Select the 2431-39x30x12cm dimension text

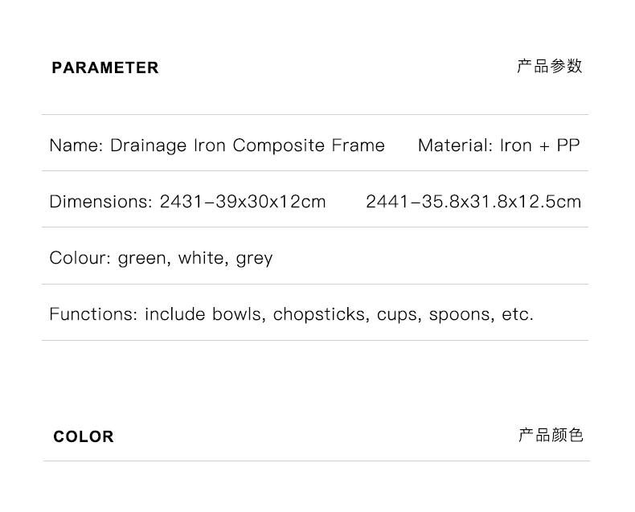pyautogui.click(x=243, y=202)
